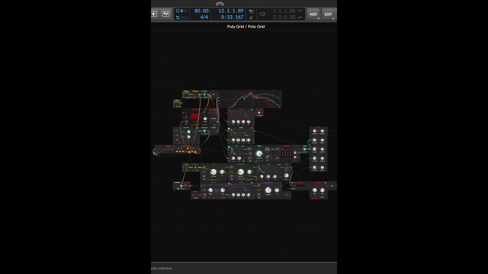Select Peak mode on Follower
Viewport: 488px width, 274px height.
315,197
